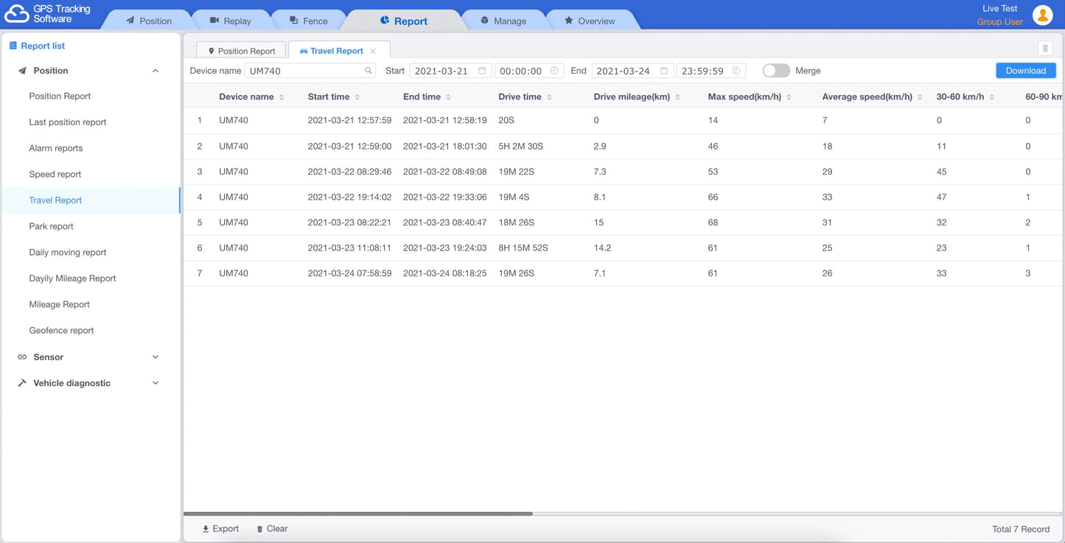Click the clock icon beside 00:00:00
1065x543 pixels.
coord(554,70)
